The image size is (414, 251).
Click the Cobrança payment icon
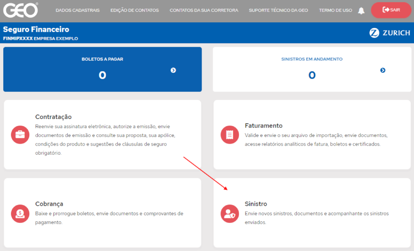click(x=20, y=214)
